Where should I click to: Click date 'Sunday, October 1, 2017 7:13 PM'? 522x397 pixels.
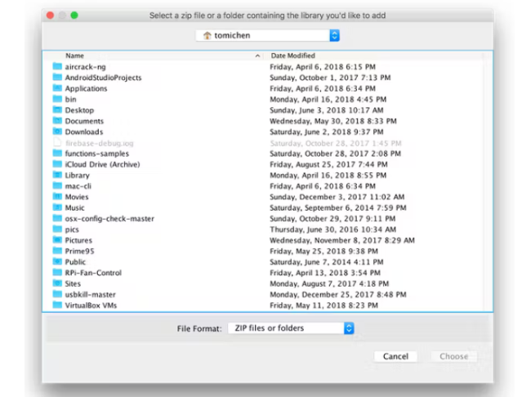330,78
